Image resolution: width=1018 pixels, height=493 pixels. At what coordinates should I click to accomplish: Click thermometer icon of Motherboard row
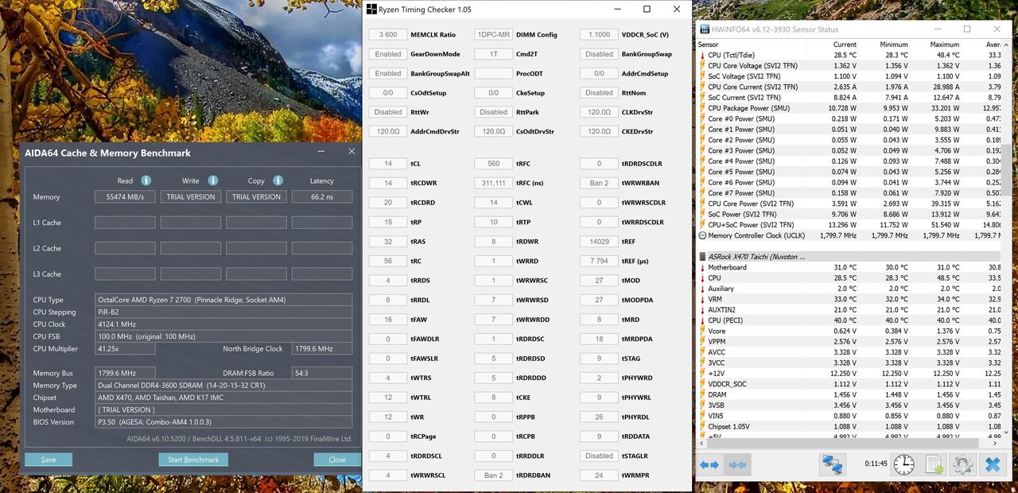702,267
